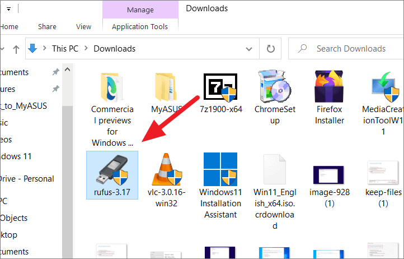Open the Quick Access Toolbar customize dropdown
The height and width of the screenshot is (259, 404).
tap(9, 9)
